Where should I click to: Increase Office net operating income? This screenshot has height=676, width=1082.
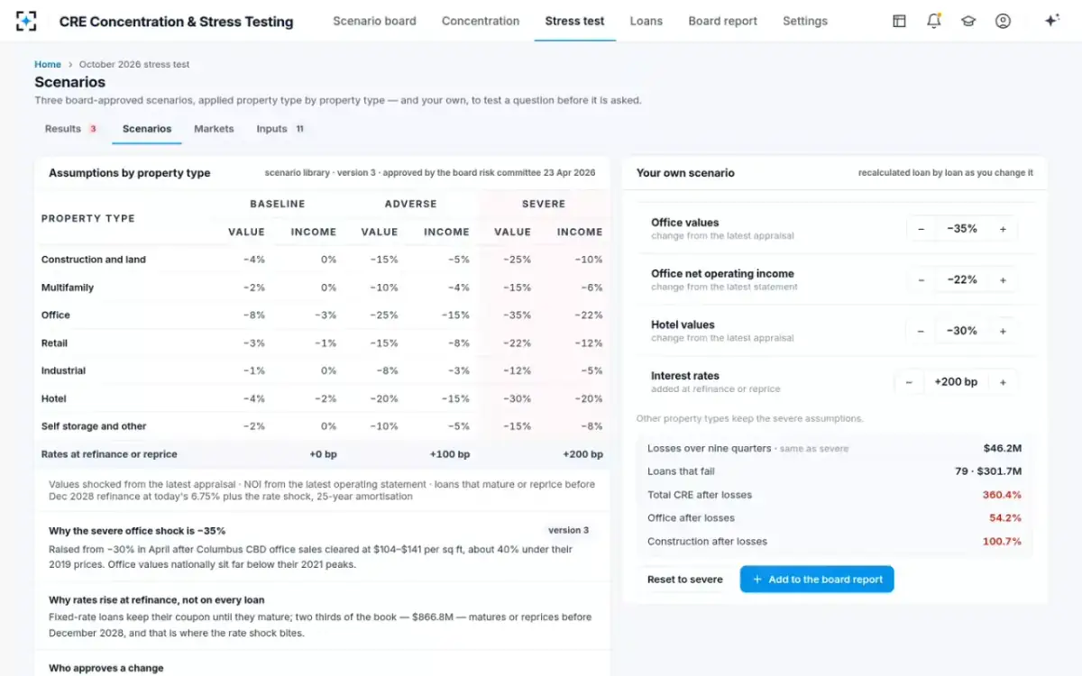1003,280
